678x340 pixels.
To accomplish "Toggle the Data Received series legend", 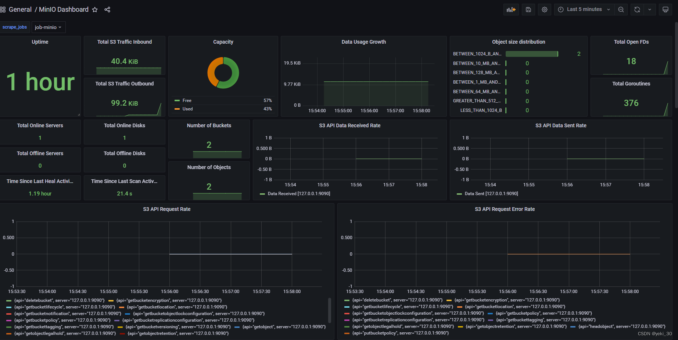I will pos(299,194).
